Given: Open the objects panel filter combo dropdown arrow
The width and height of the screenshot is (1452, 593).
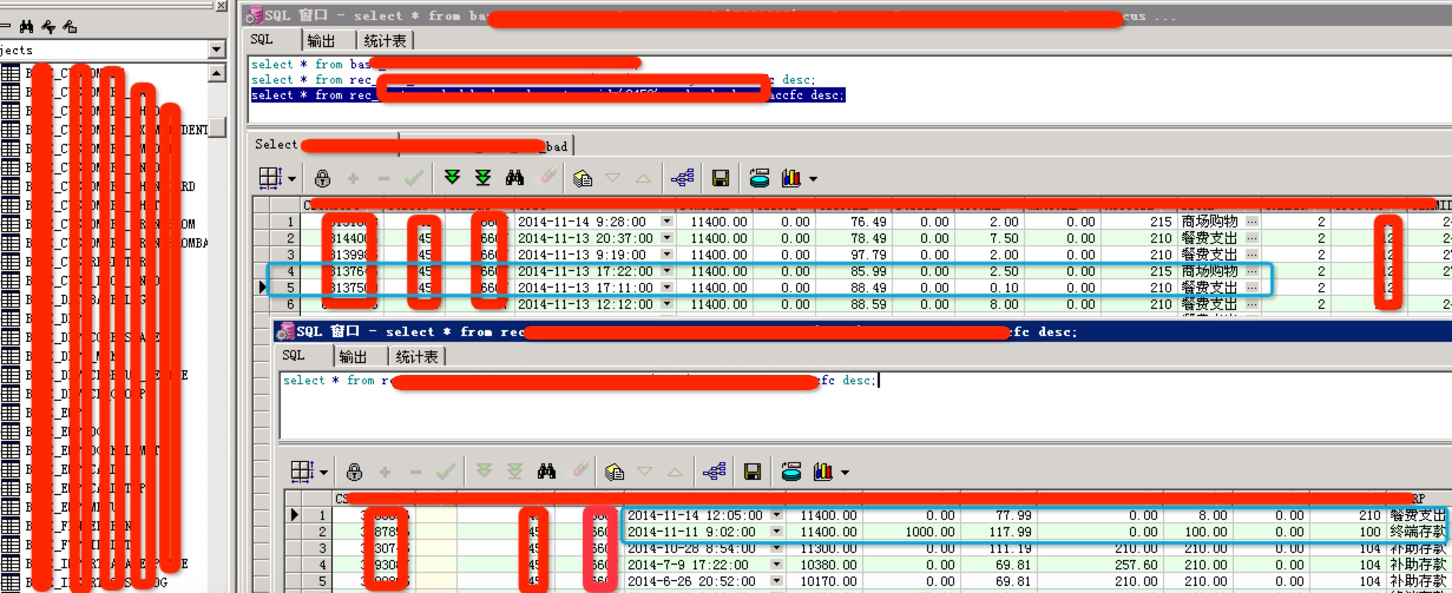Looking at the screenshot, I should coord(217,50).
